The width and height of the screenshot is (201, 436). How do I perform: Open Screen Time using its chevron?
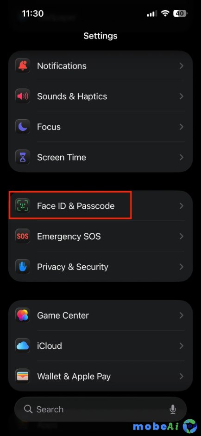tap(181, 157)
